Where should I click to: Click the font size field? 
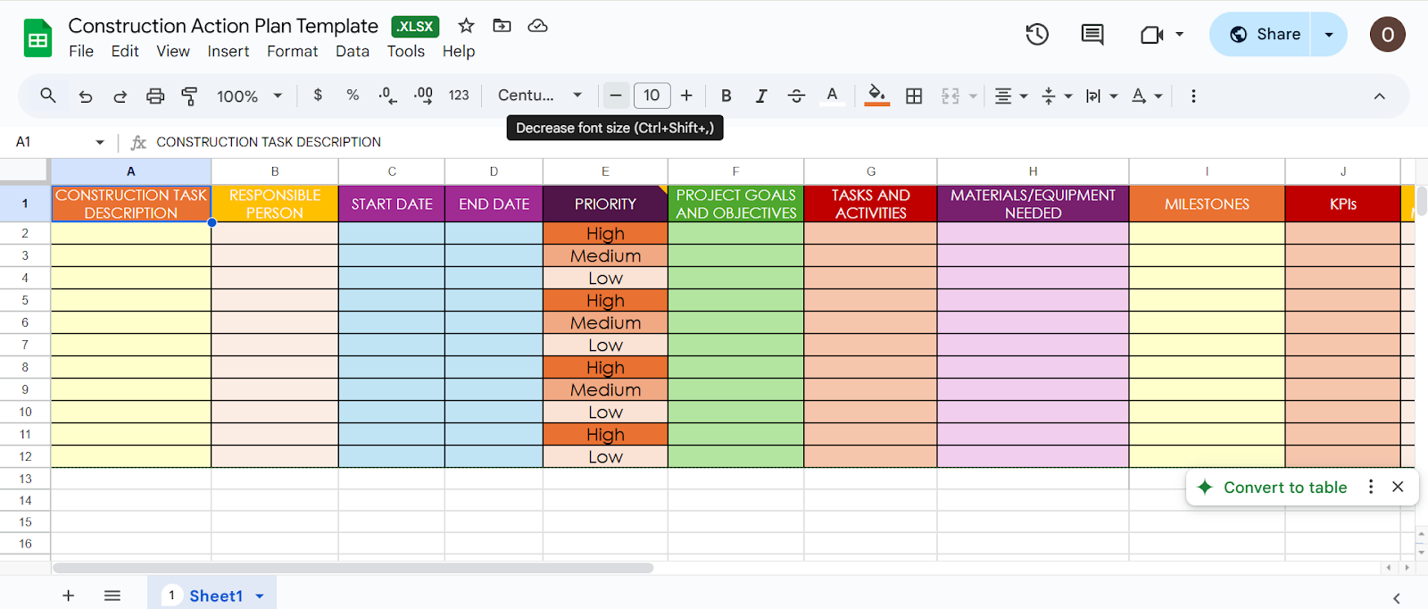coord(652,96)
